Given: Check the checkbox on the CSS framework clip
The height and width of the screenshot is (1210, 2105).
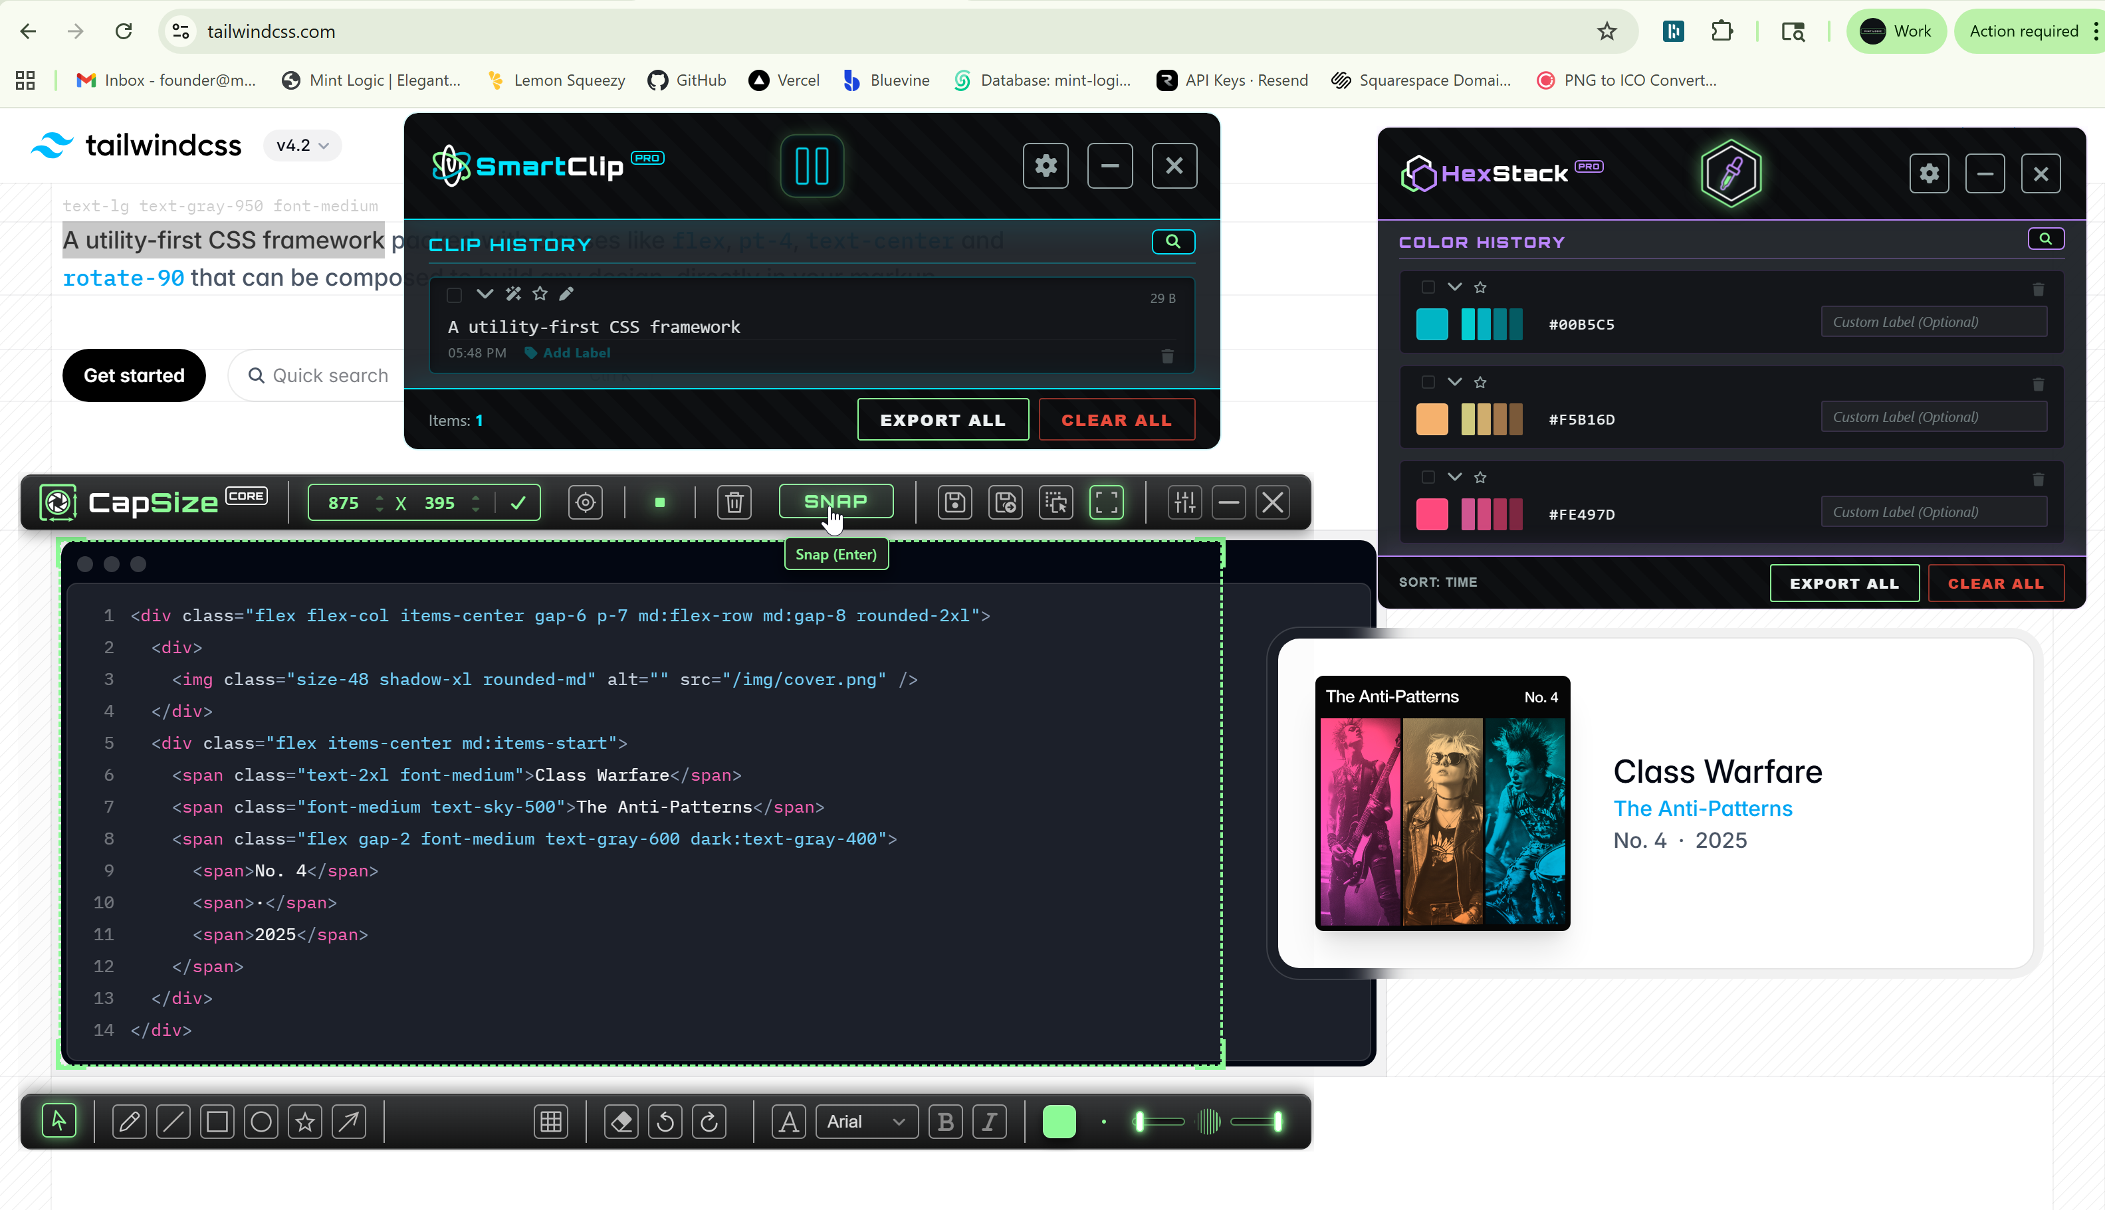Looking at the screenshot, I should pyautogui.click(x=454, y=295).
